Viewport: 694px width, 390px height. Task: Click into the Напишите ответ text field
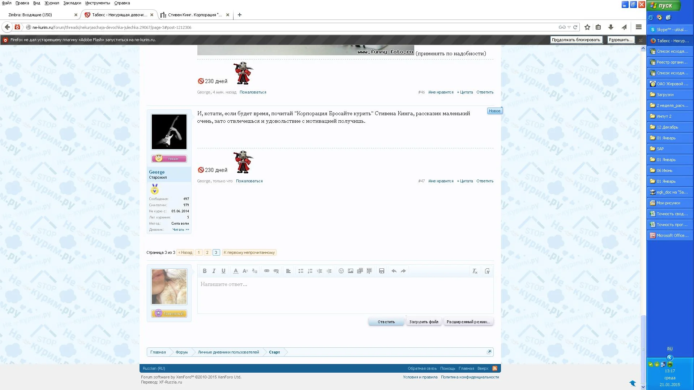[x=345, y=295]
